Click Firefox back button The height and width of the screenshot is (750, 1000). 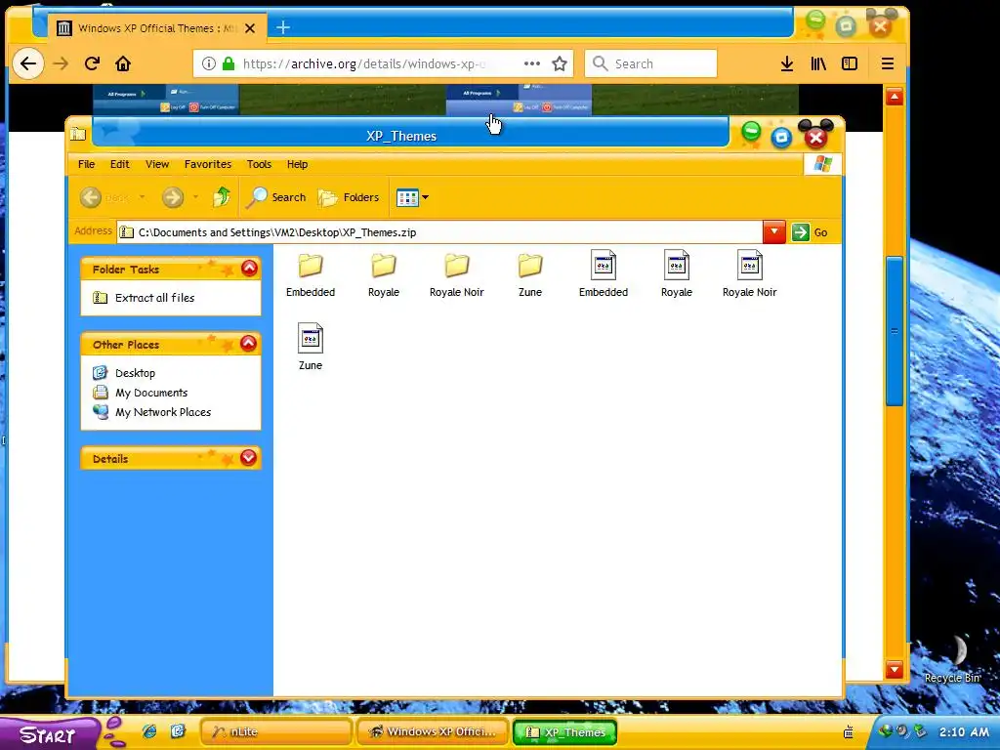[x=28, y=63]
